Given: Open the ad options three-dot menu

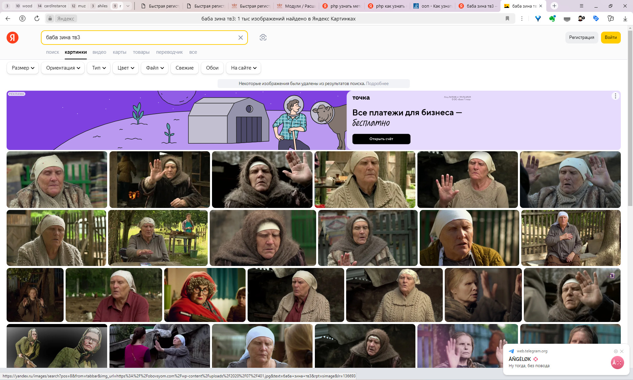Looking at the screenshot, I should [615, 96].
